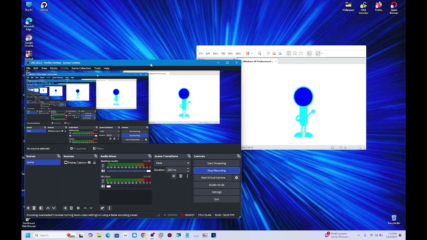Open VMware snapshot manager icon
This screenshot has height=240, width=427.
pyautogui.click(x=280, y=53)
